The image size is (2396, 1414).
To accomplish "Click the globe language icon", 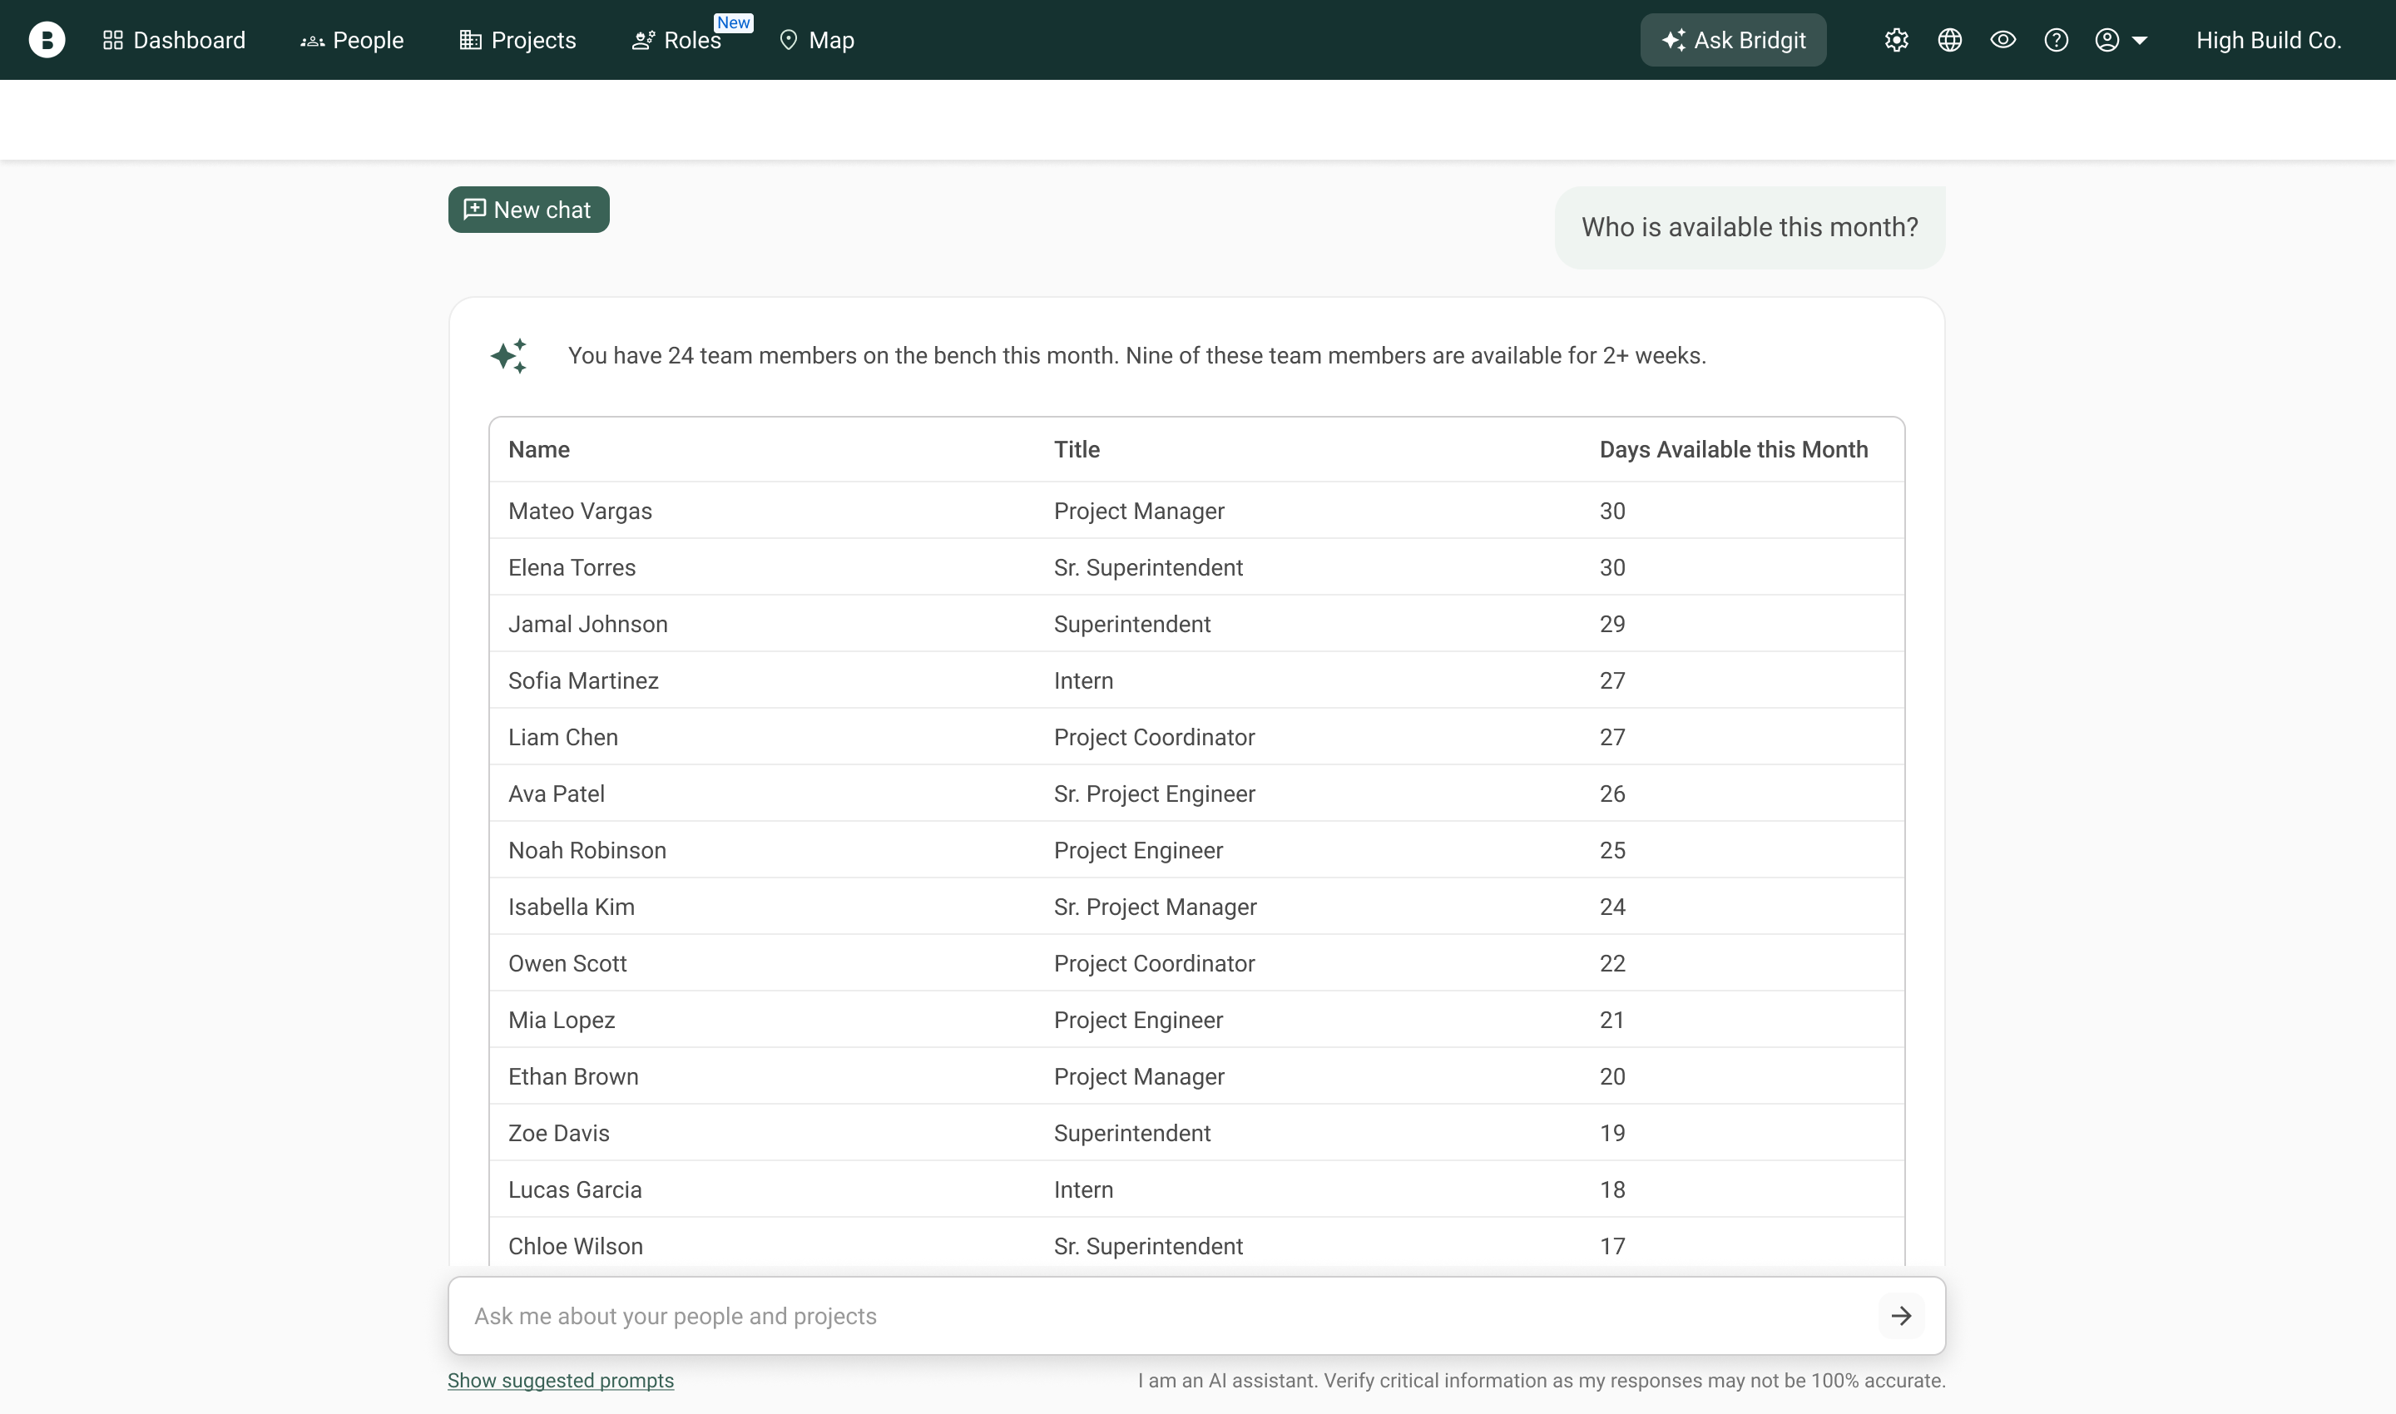I will click(x=1949, y=40).
